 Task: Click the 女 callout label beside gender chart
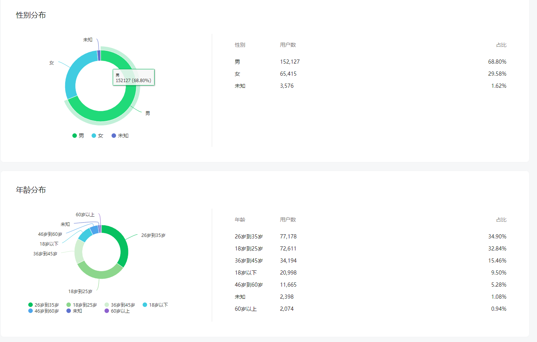pos(52,63)
